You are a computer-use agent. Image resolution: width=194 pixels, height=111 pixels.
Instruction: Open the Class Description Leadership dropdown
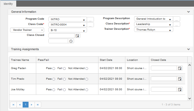point(170,25)
